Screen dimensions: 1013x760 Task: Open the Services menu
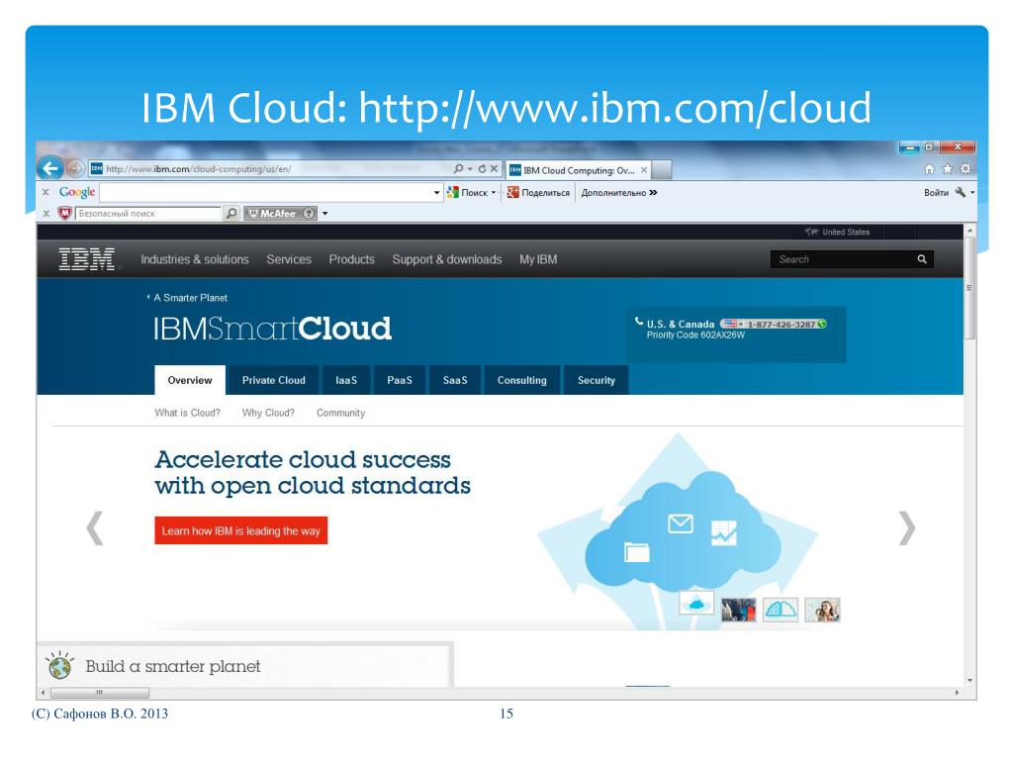(x=289, y=259)
